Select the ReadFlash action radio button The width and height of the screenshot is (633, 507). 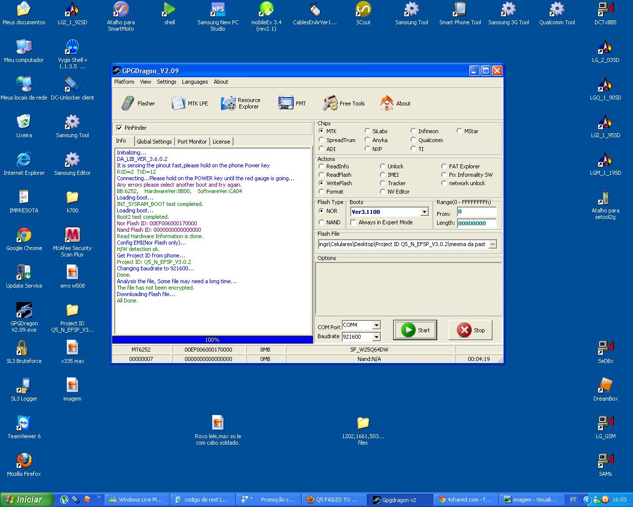[321, 175]
